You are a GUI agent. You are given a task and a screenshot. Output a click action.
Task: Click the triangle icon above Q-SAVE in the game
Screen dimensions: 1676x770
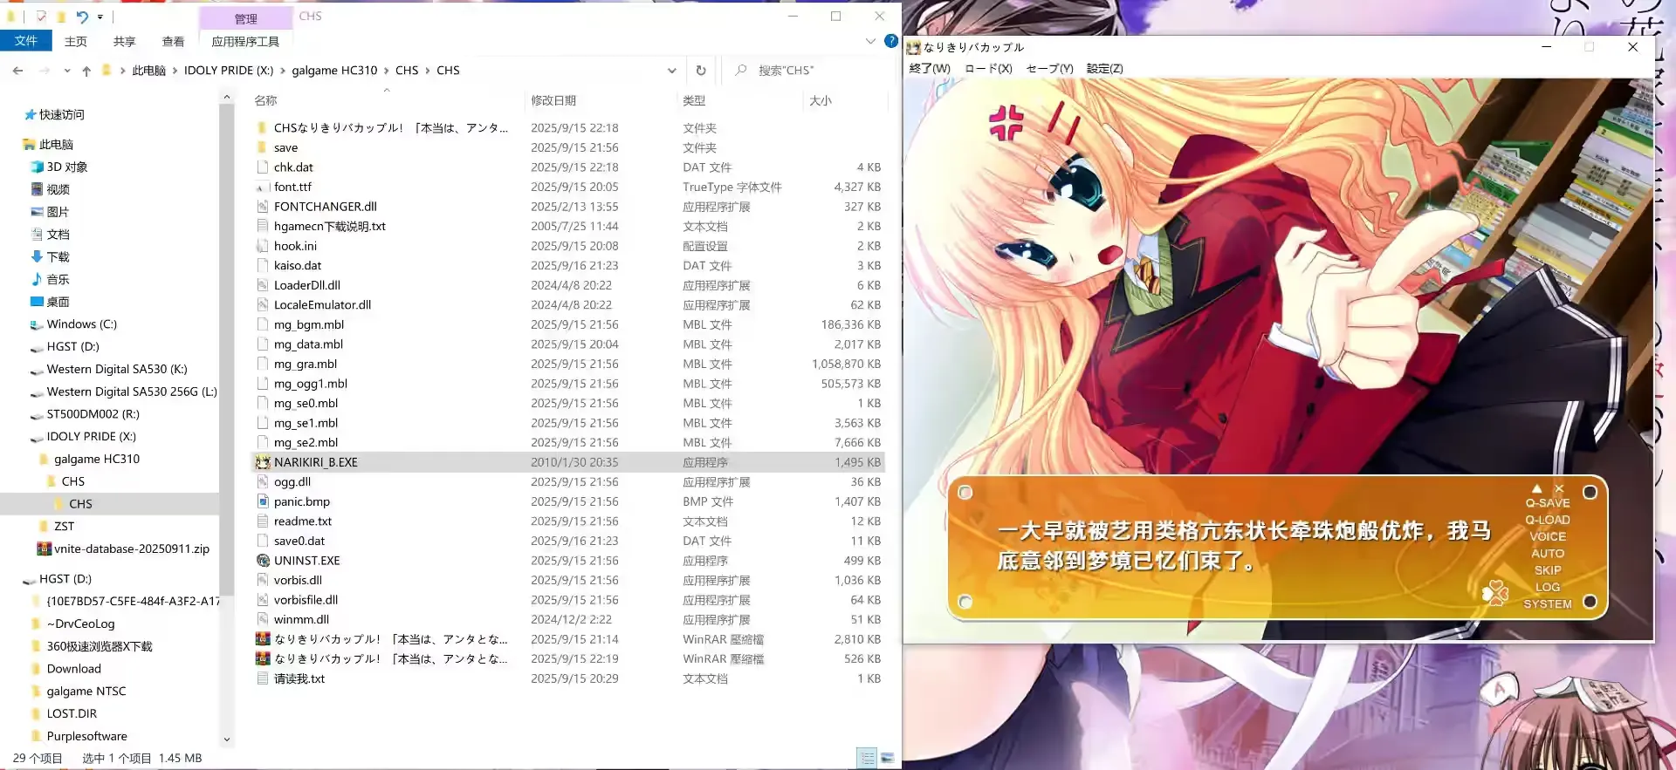pos(1536,488)
